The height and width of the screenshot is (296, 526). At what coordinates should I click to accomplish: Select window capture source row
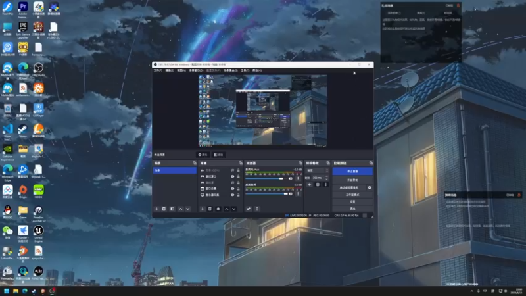point(220,189)
